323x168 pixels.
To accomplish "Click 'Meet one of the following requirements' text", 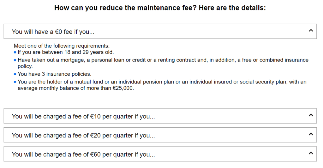I will coord(62,46).
